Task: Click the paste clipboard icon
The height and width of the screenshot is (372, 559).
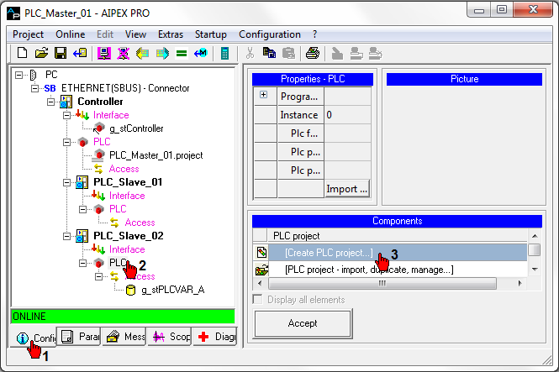Action: point(288,54)
